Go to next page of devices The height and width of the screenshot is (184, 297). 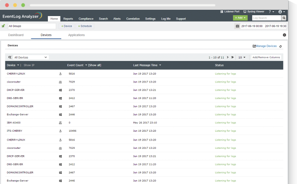click(228, 57)
